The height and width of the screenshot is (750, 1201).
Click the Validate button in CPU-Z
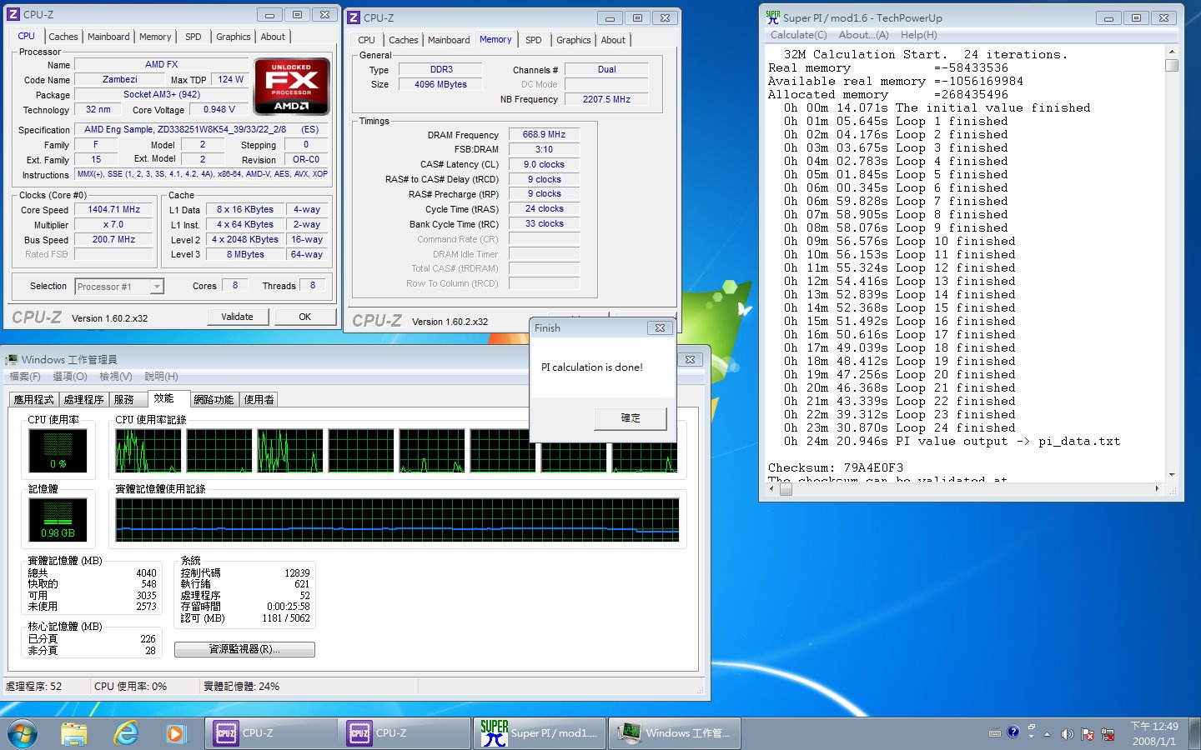click(238, 317)
